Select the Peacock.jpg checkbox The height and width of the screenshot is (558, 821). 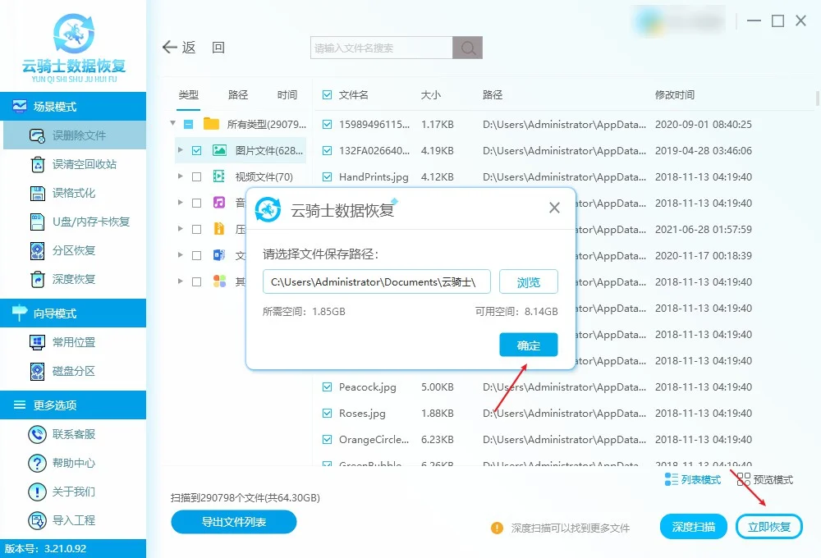click(326, 386)
